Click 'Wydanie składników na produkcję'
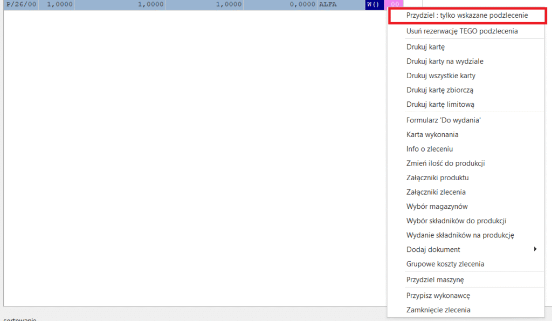 pos(460,235)
